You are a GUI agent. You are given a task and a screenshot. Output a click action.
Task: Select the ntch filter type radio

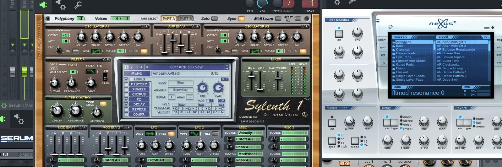[x=339, y=147]
